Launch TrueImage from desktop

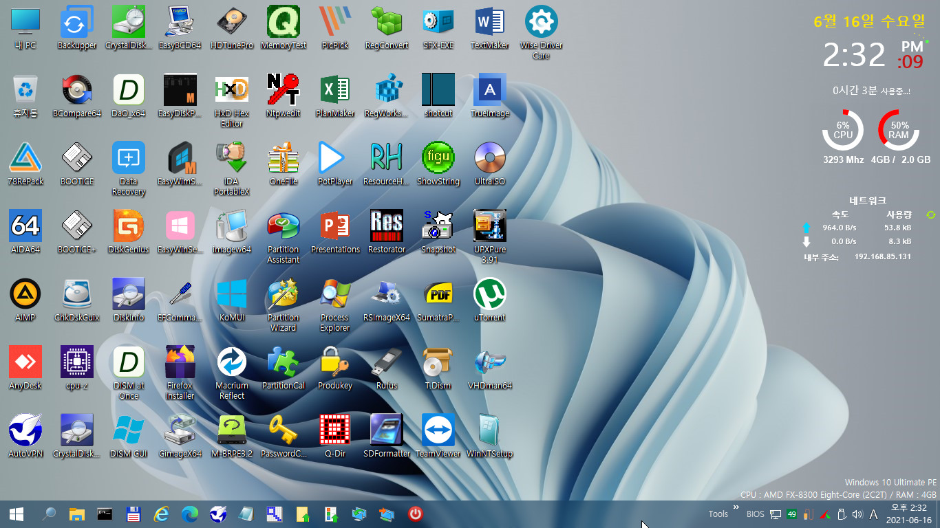[x=490, y=96]
